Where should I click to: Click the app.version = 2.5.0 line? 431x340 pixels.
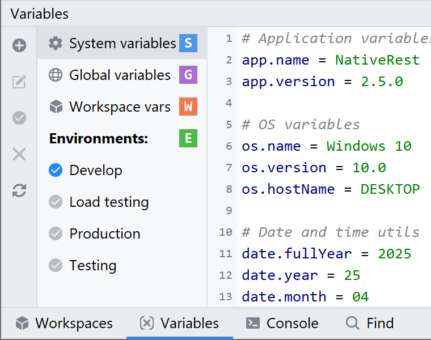(x=323, y=82)
